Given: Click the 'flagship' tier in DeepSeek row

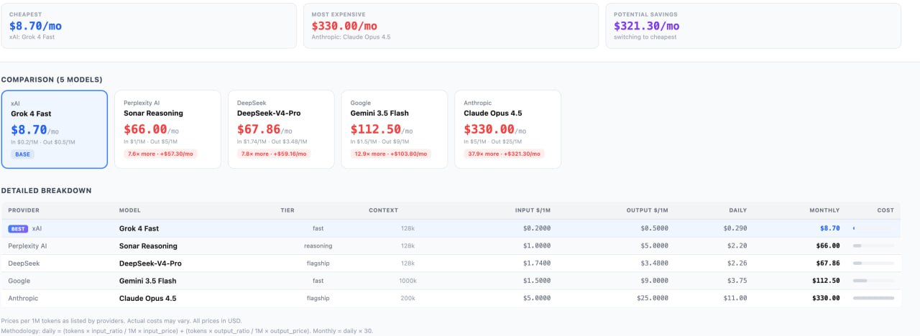Looking at the screenshot, I should pos(318,263).
